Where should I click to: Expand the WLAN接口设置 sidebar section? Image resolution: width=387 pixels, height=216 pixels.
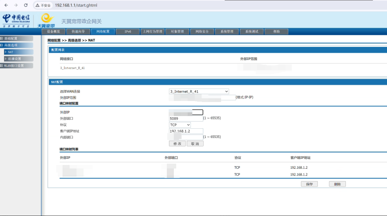click(x=16, y=66)
